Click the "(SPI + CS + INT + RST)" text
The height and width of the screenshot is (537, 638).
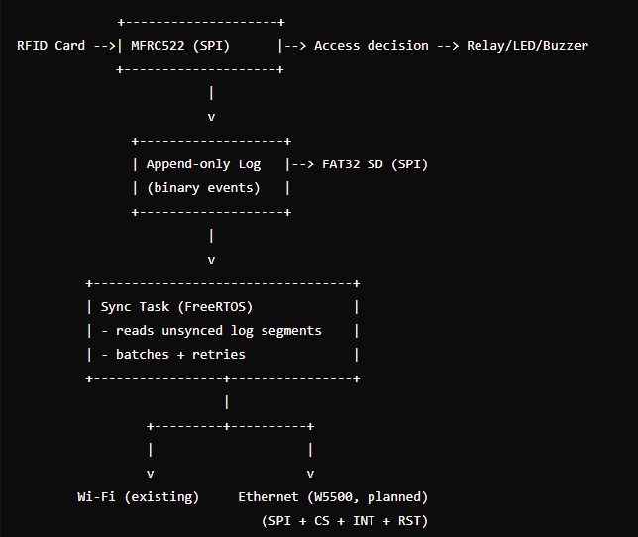click(x=345, y=520)
